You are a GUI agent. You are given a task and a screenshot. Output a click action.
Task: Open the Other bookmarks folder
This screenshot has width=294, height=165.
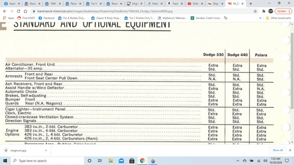pos(279,18)
